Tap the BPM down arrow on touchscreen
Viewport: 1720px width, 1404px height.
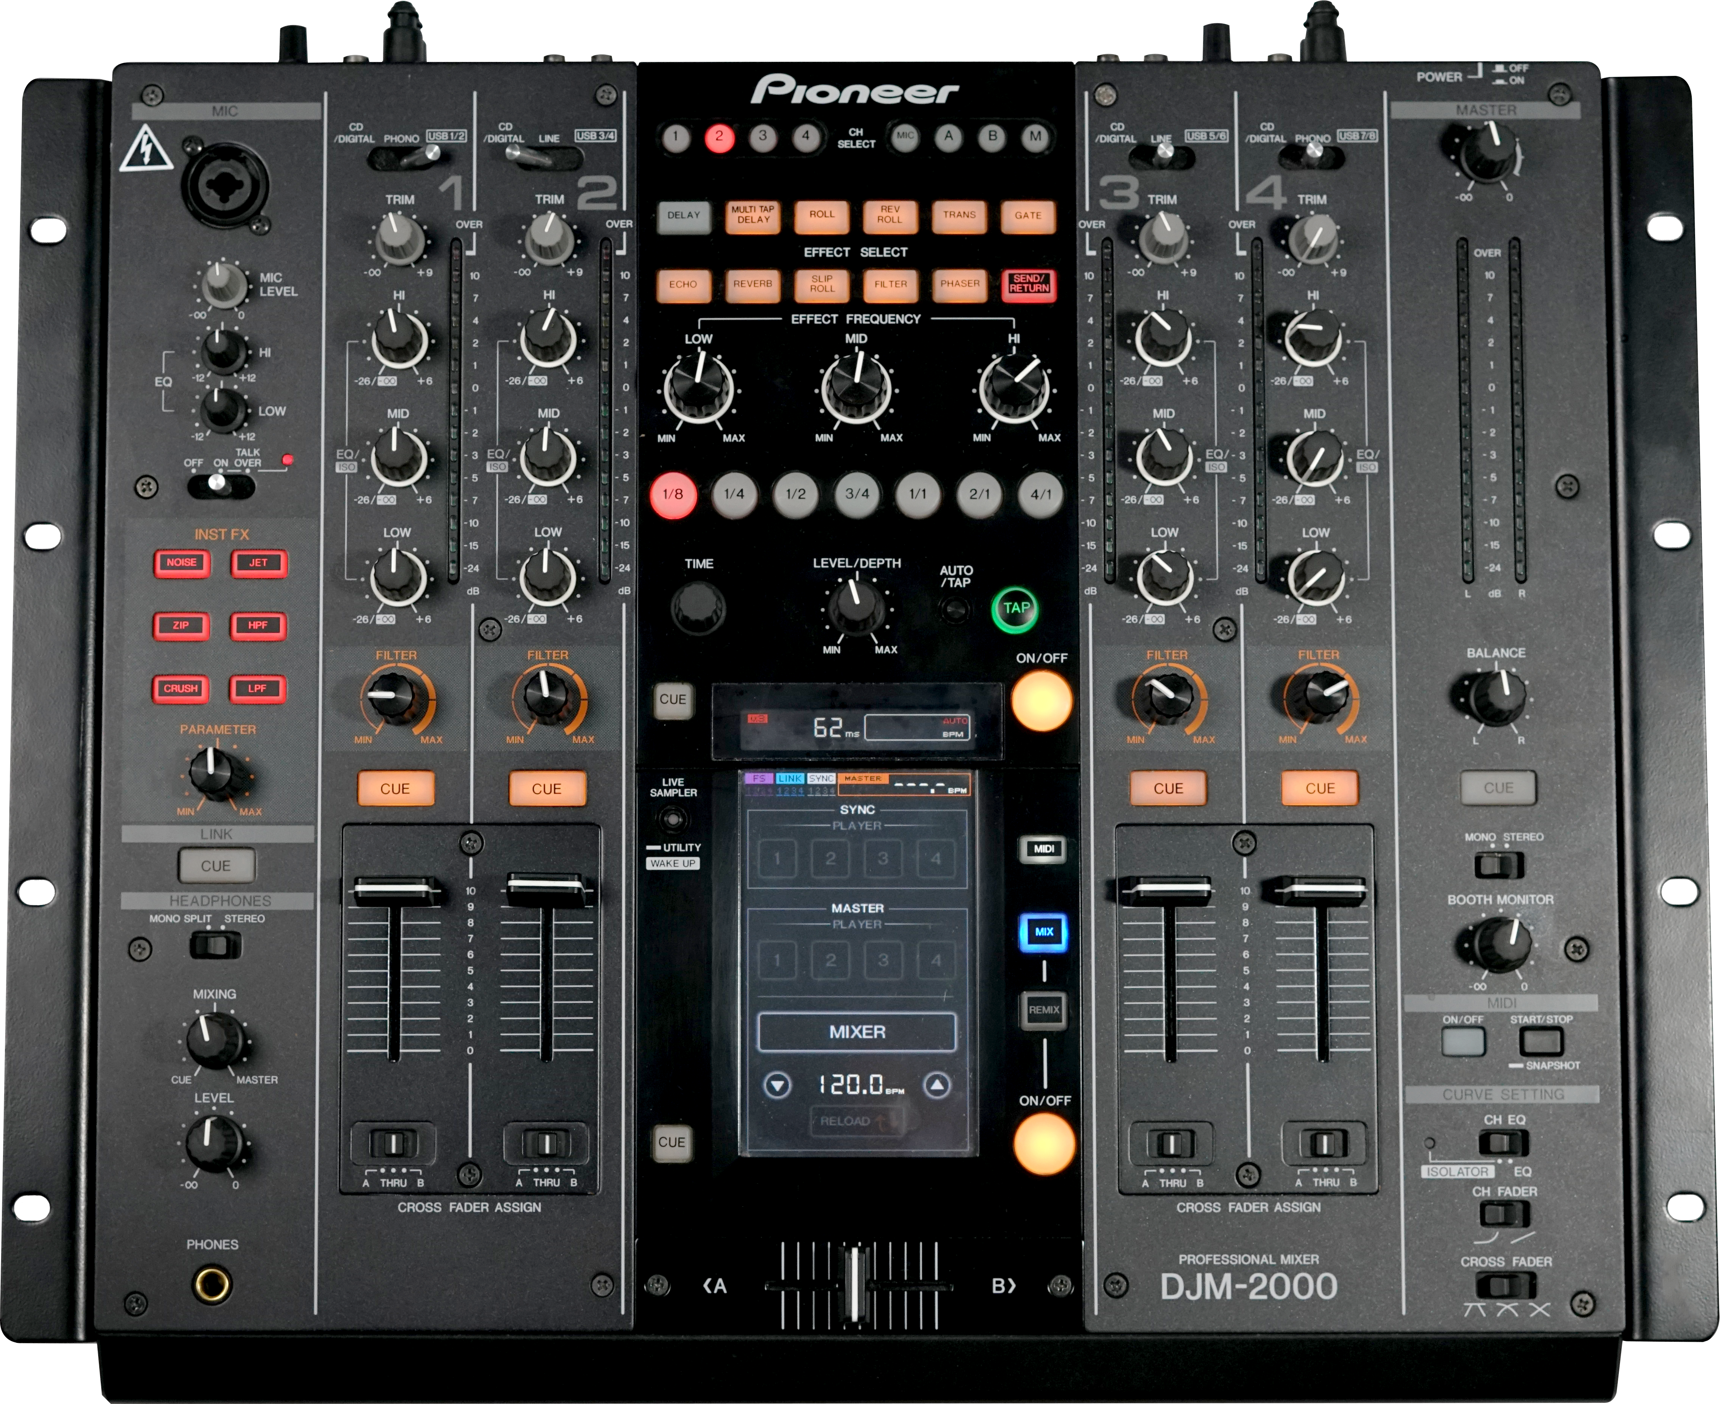tap(778, 1085)
